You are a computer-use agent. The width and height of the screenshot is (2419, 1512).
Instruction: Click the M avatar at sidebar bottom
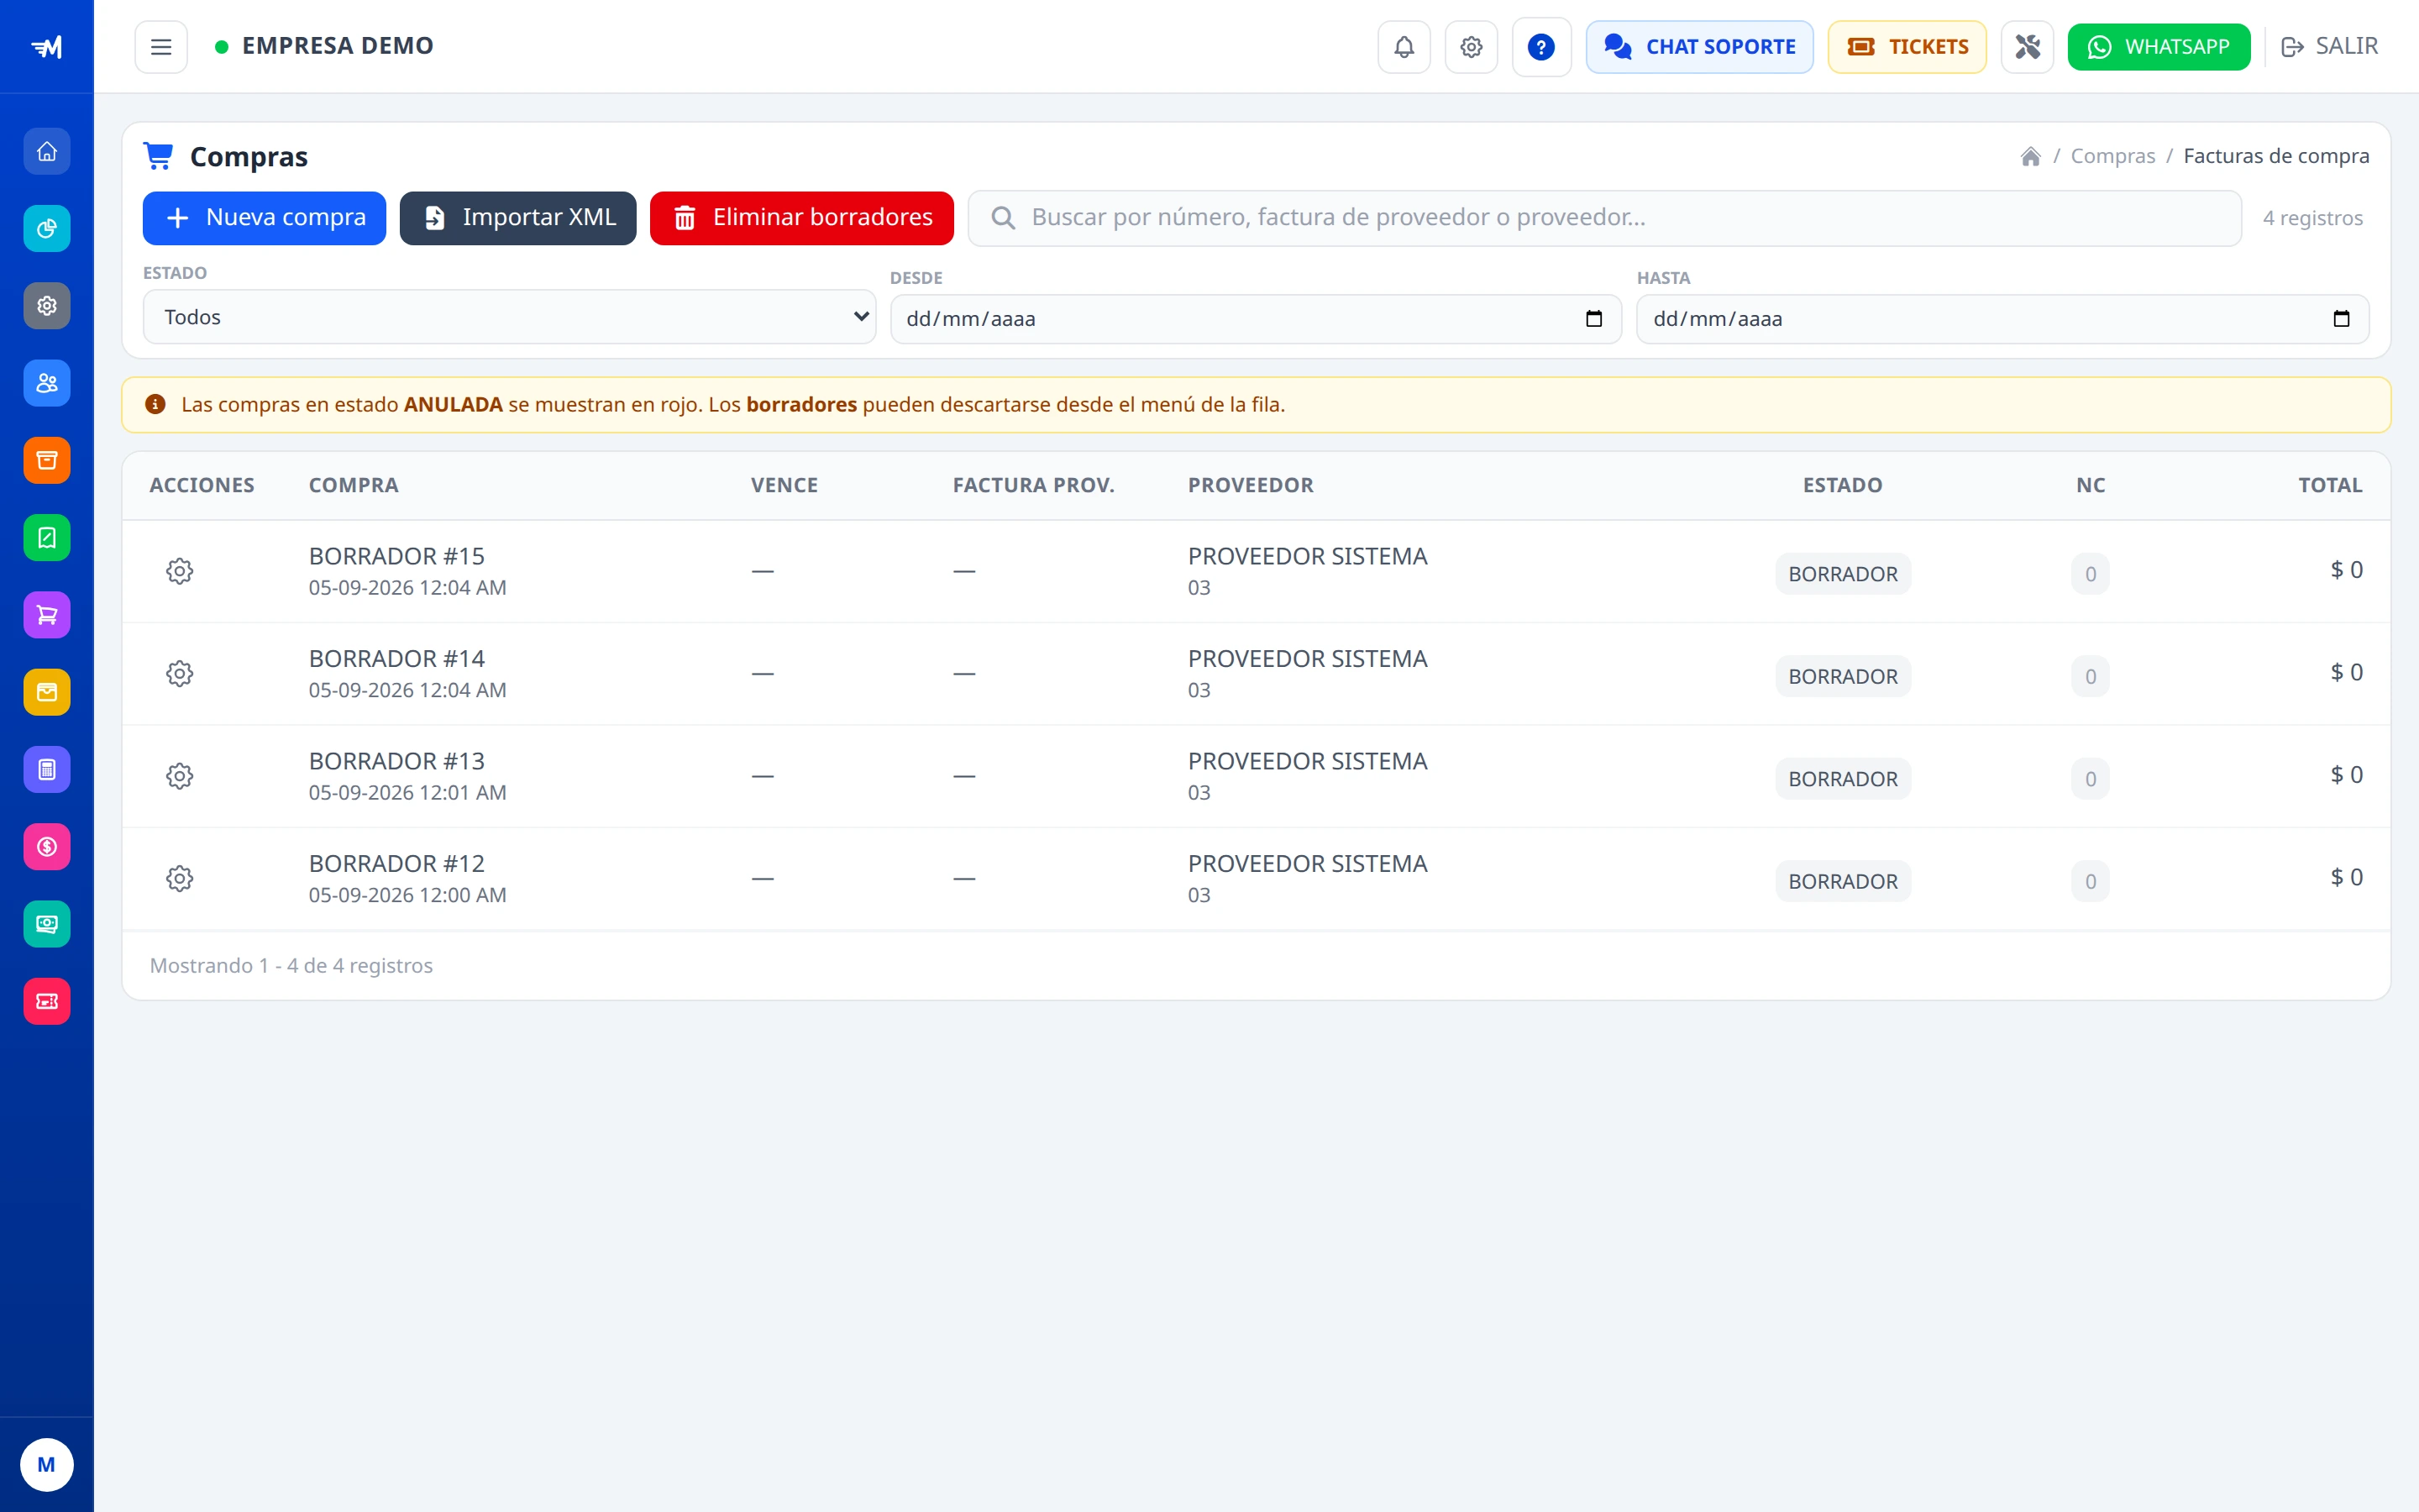click(x=47, y=1465)
